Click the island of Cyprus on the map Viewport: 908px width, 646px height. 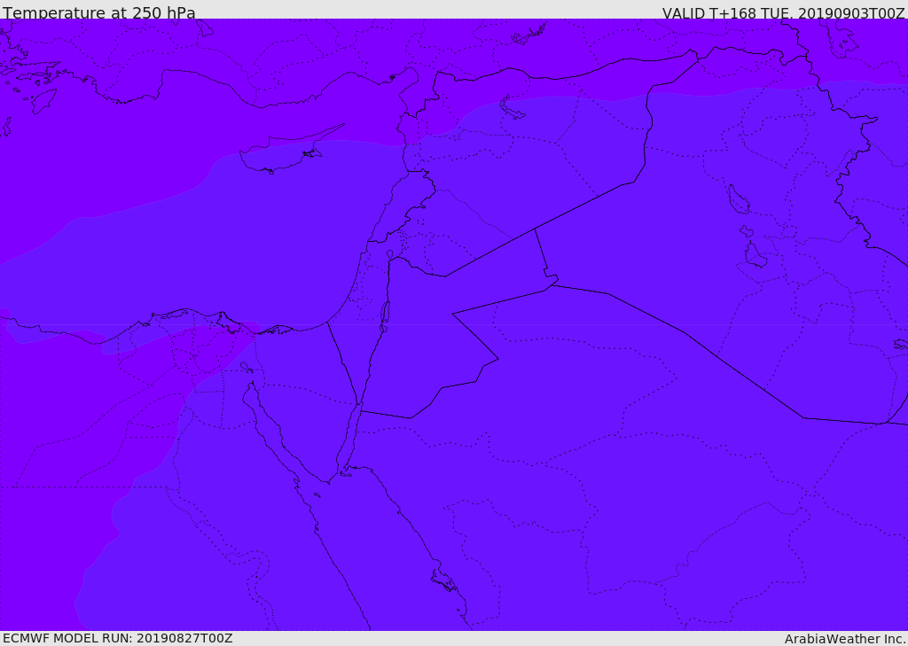284,151
